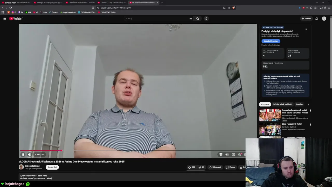The width and height of the screenshot is (332, 187).
Task: Switch to white girl music playlist tab
Action: point(48,3)
